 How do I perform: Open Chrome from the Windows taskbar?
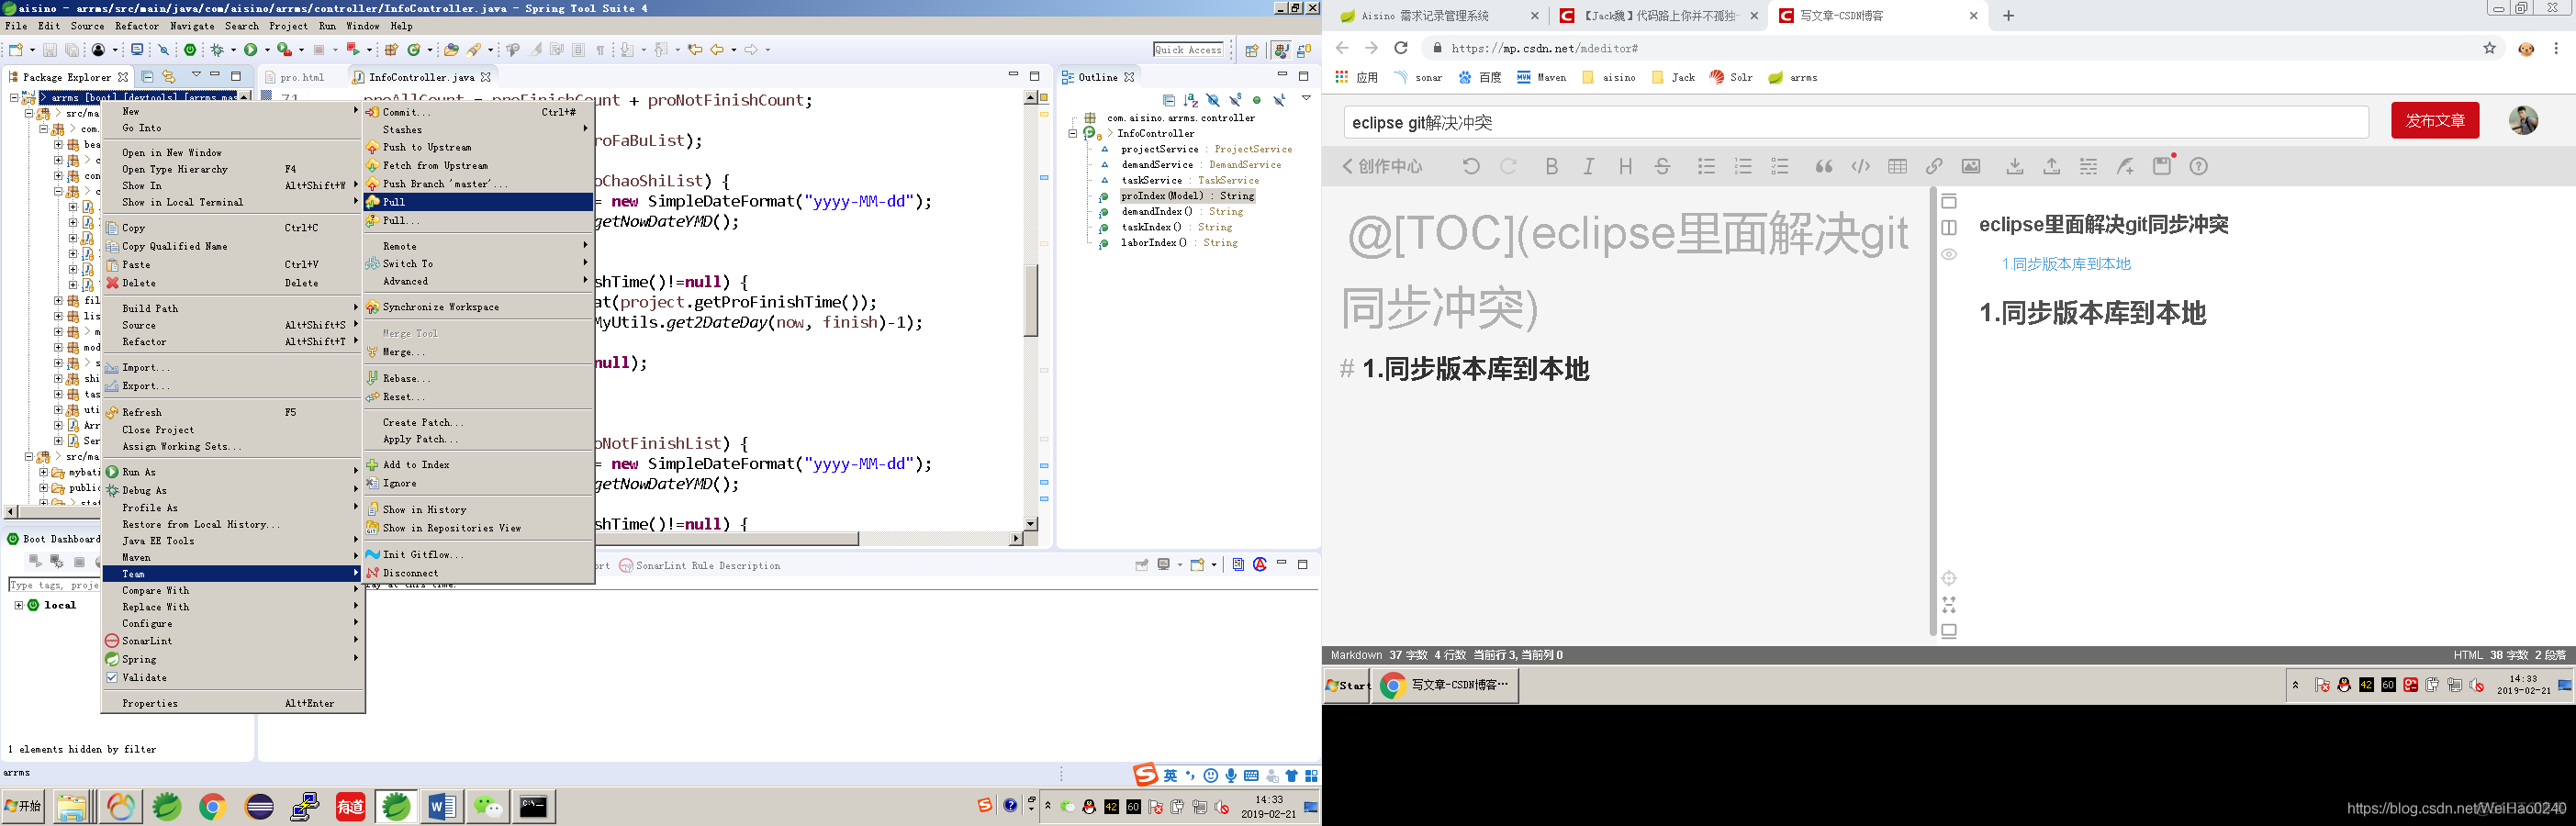[212, 806]
